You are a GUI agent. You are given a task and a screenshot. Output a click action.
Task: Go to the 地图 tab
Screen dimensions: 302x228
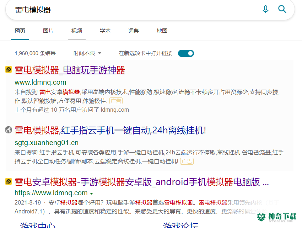coord(162,31)
